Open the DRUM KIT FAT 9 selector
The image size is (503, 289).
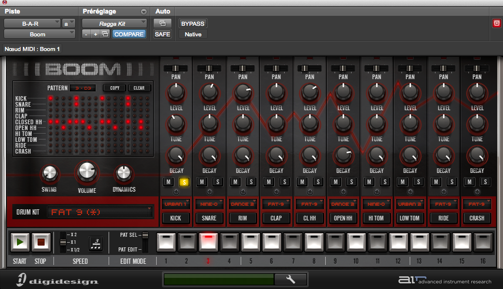point(100,212)
